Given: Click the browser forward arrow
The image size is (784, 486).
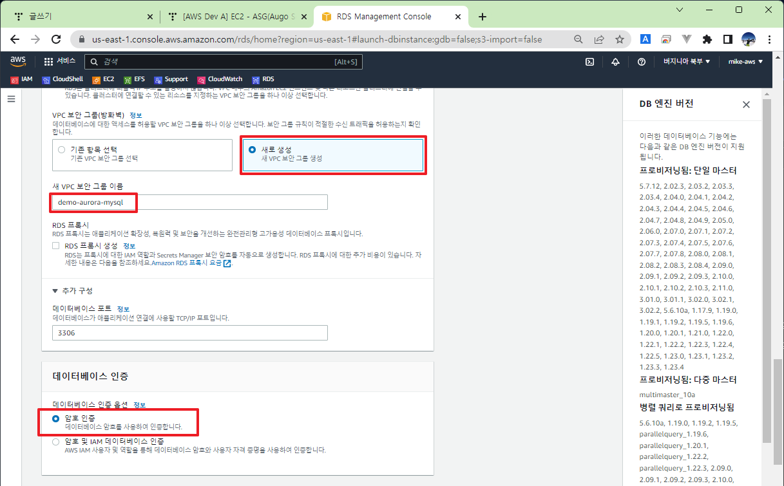Looking at the screenshot, I should click(35, 39).
